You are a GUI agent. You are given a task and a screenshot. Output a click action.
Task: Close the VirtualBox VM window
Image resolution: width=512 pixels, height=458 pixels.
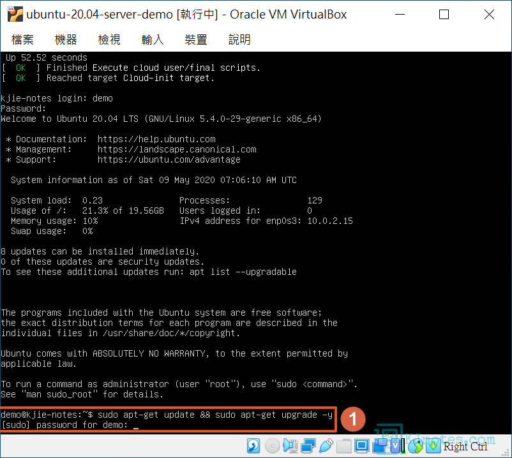(x=489, y=15)
